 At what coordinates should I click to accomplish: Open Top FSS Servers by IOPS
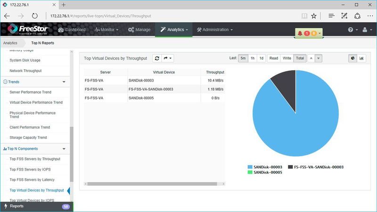pos(30,170)
